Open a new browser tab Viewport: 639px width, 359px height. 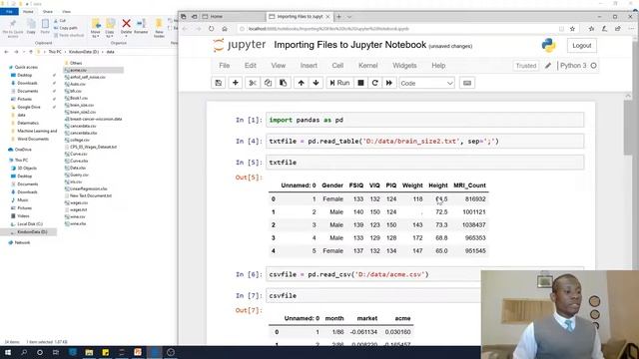click(x=338, y=17)
